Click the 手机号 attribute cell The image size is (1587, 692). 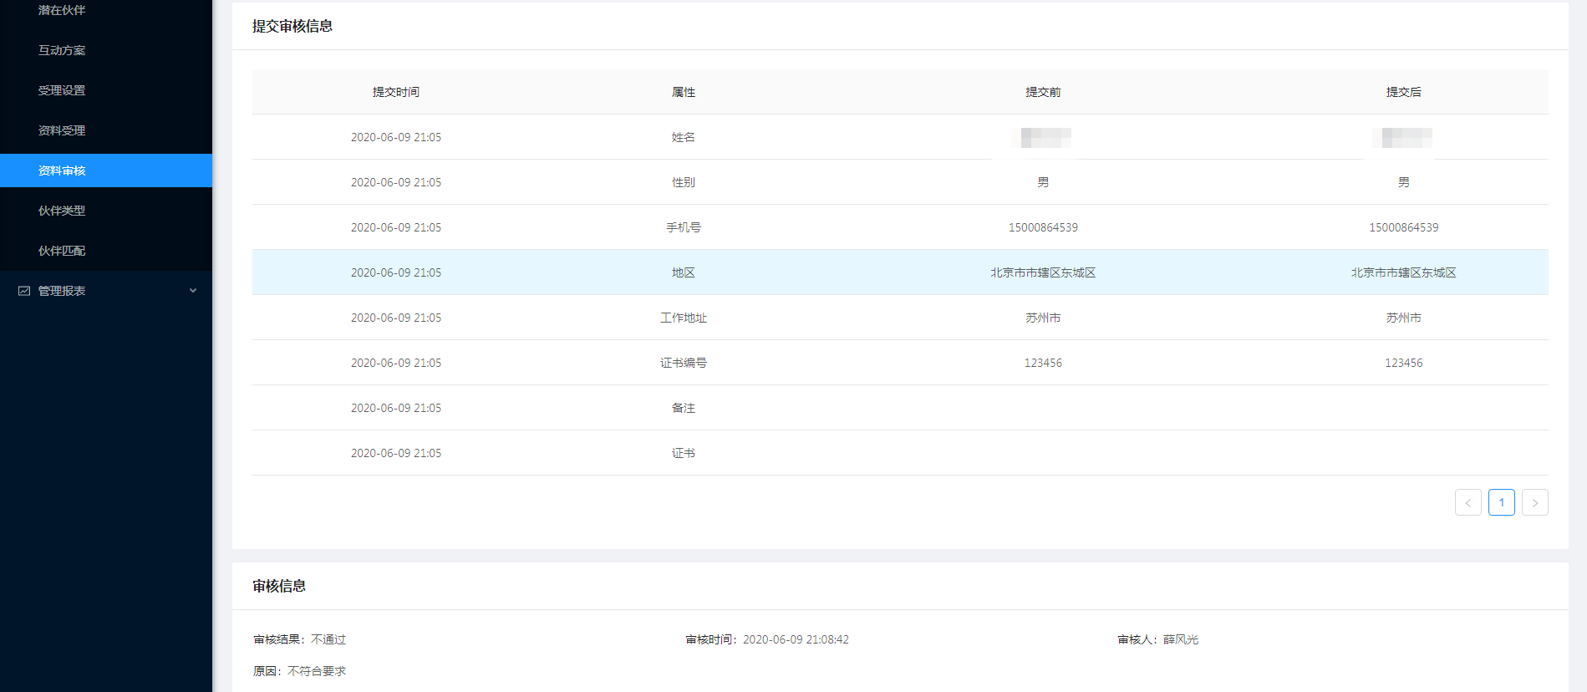[684, 227]
